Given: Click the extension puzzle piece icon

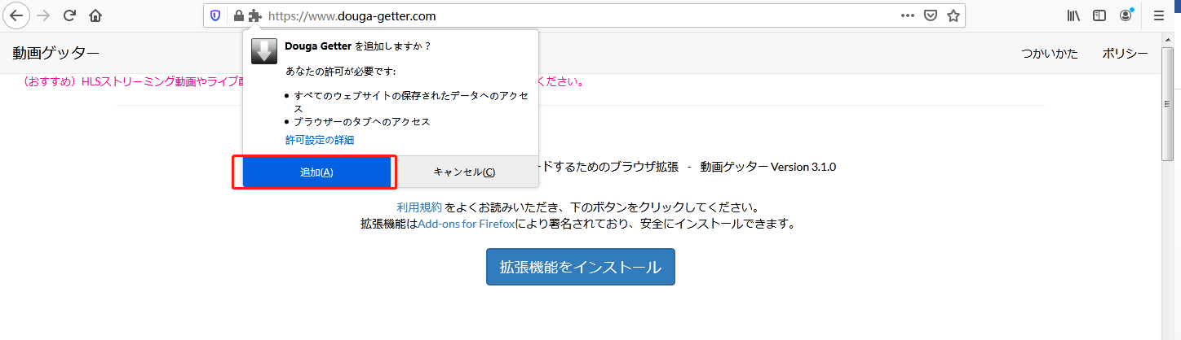Looking at the screenshot, I should coord(254,15).
